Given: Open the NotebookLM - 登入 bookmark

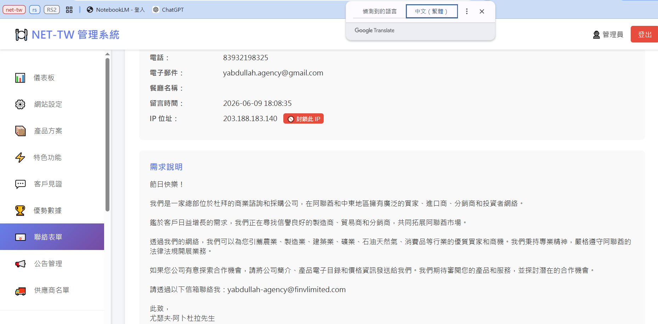Looking at the screenshot, I should pyautogui.click(x=116, y=10).
